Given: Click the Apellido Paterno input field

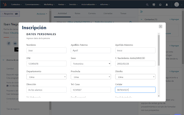Looking at the screenshot, I should coord(91,50).
